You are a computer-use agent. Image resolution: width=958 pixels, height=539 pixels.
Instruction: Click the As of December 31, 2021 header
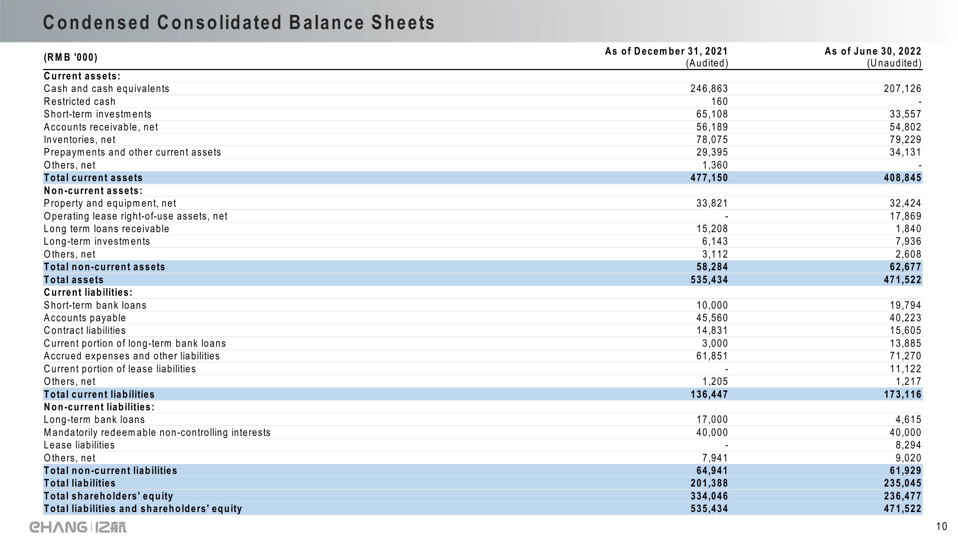666,51
